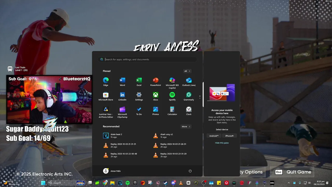This screenshot has width=332, height=187.
Task: Open recommended file shark ussy v2
Action: coord(163,136)
